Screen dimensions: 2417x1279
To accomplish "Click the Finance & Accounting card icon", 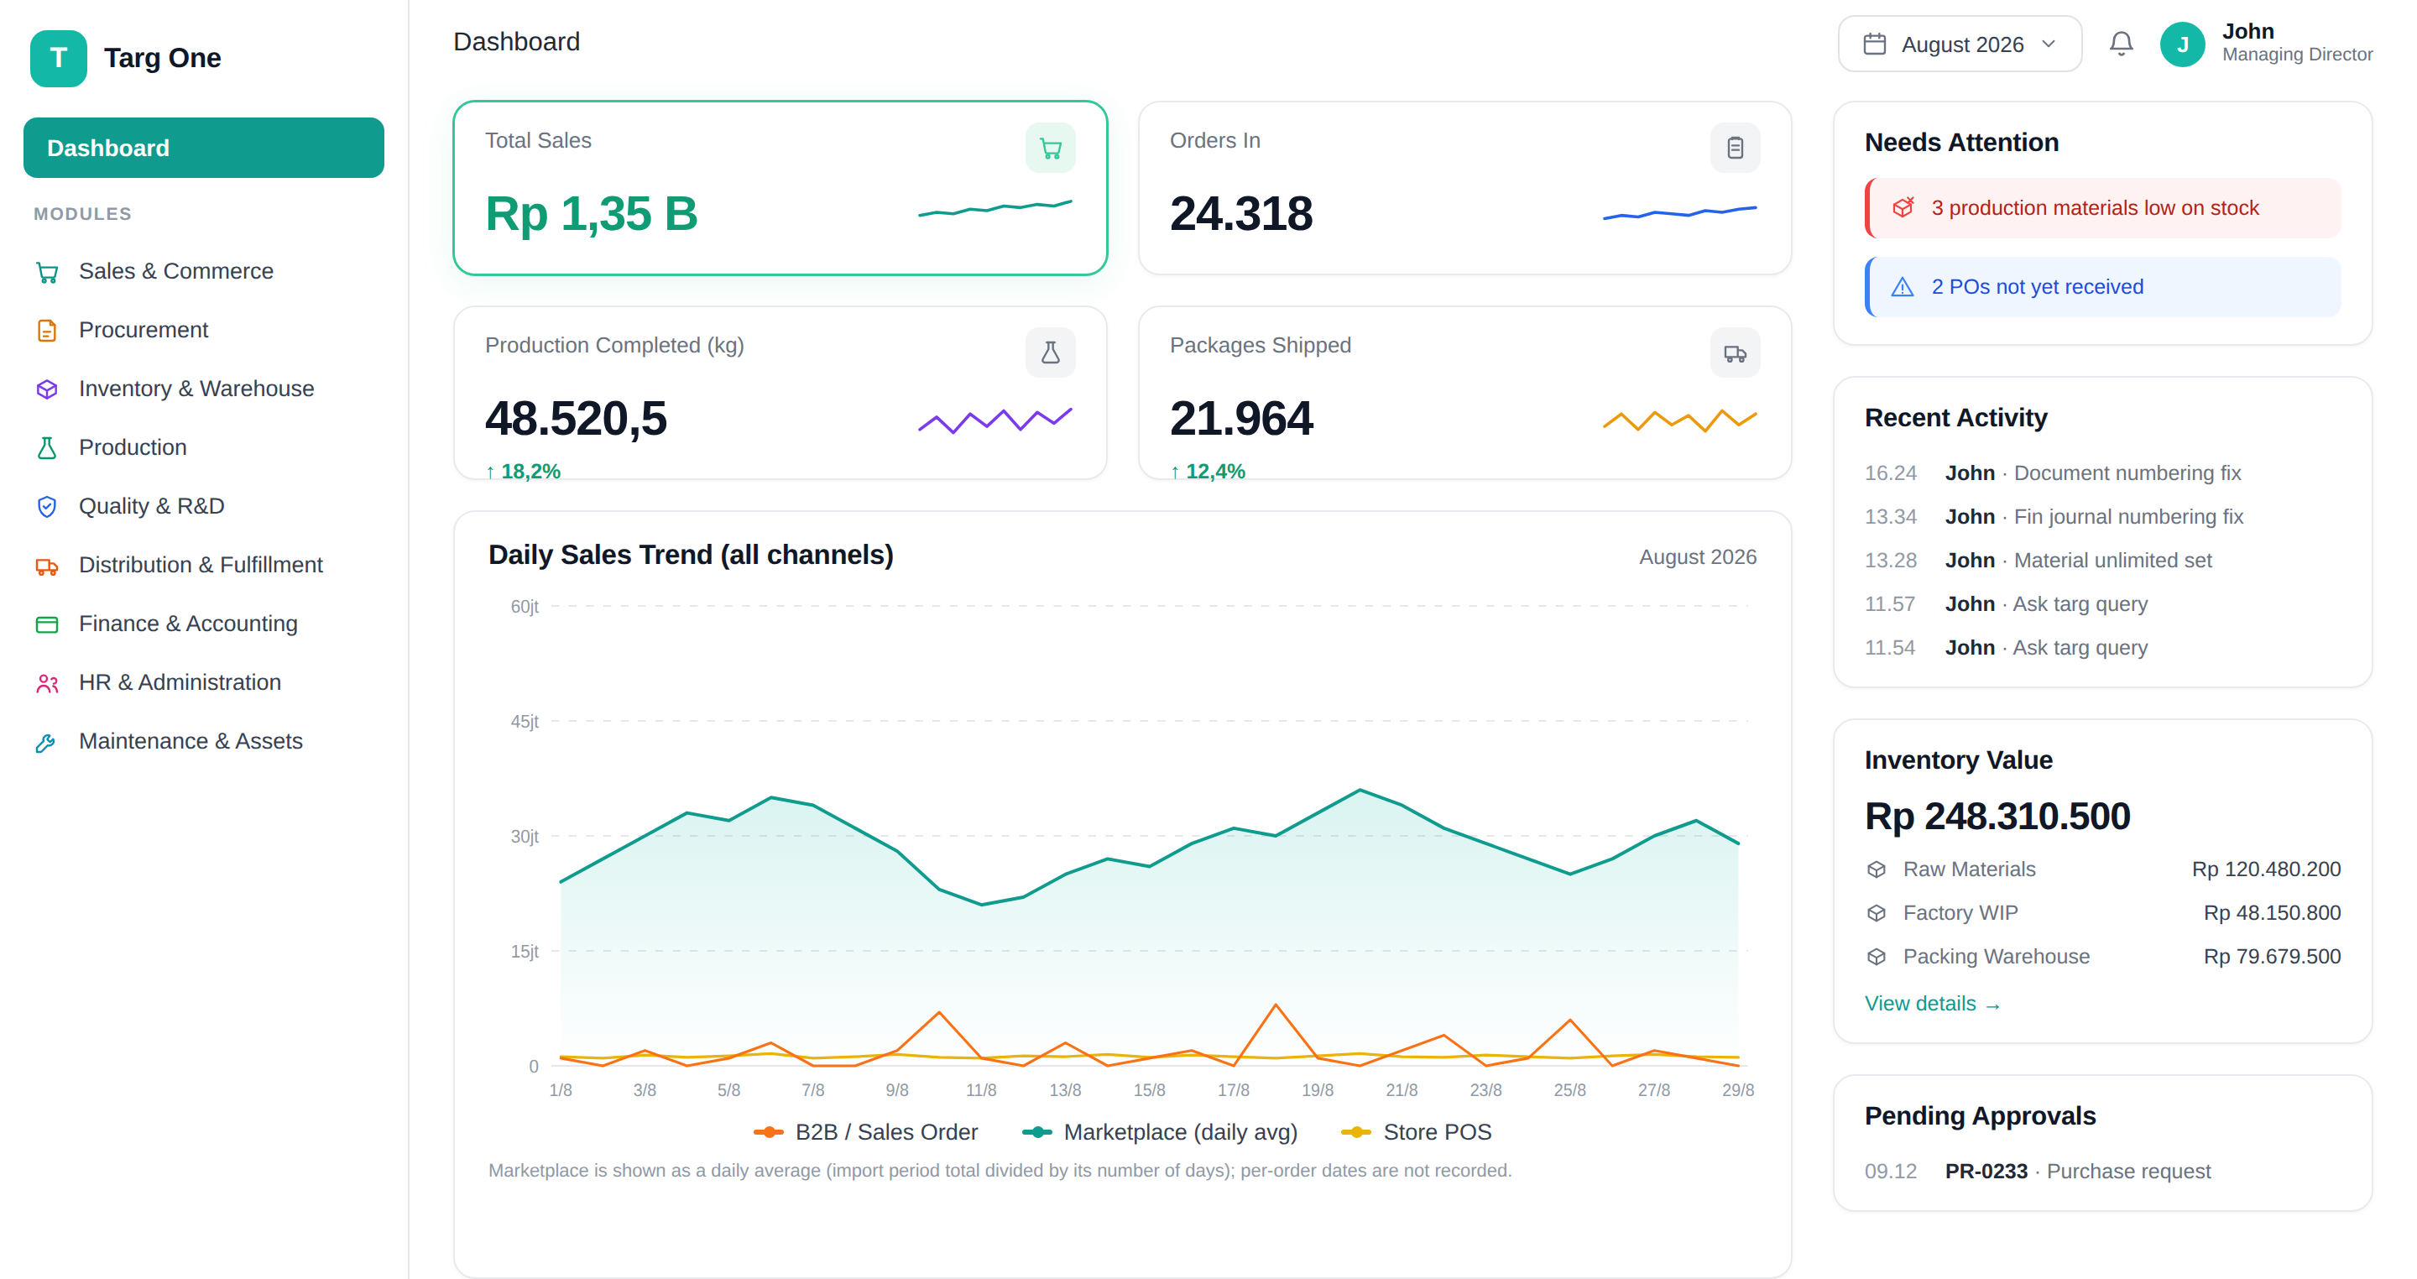I will [47, 624].
